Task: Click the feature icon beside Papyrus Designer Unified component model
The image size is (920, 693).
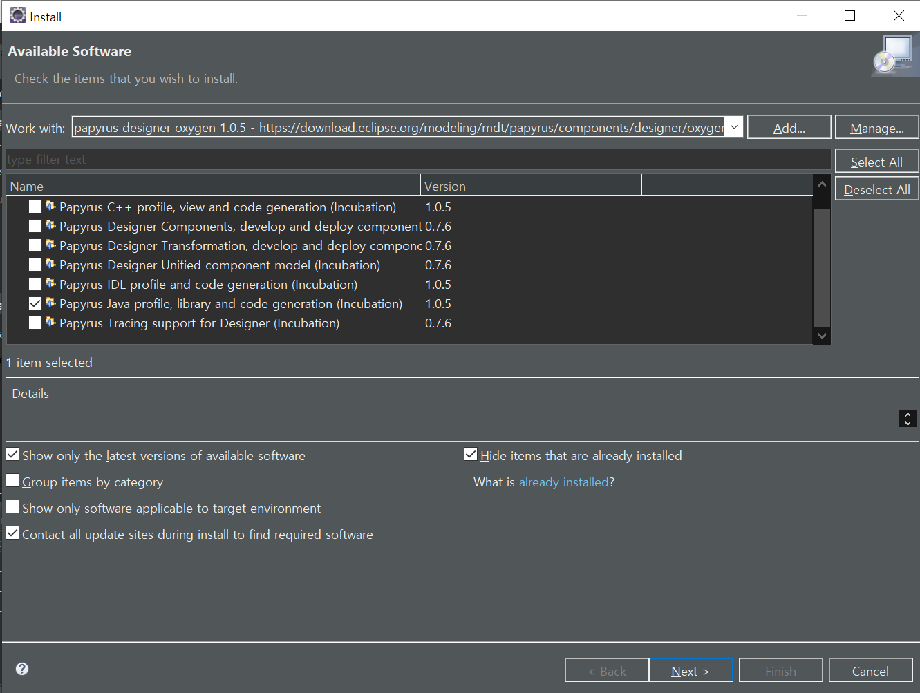Action: pyautogui.click(x=50, y=264)
